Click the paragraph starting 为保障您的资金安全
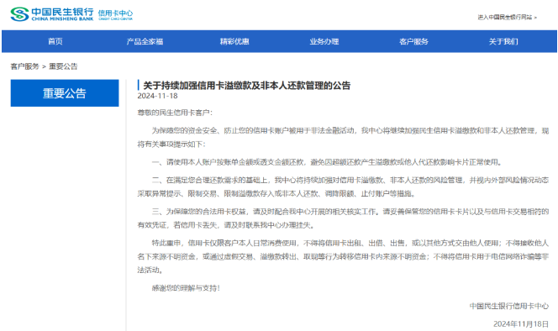 (x=343, y=138)
